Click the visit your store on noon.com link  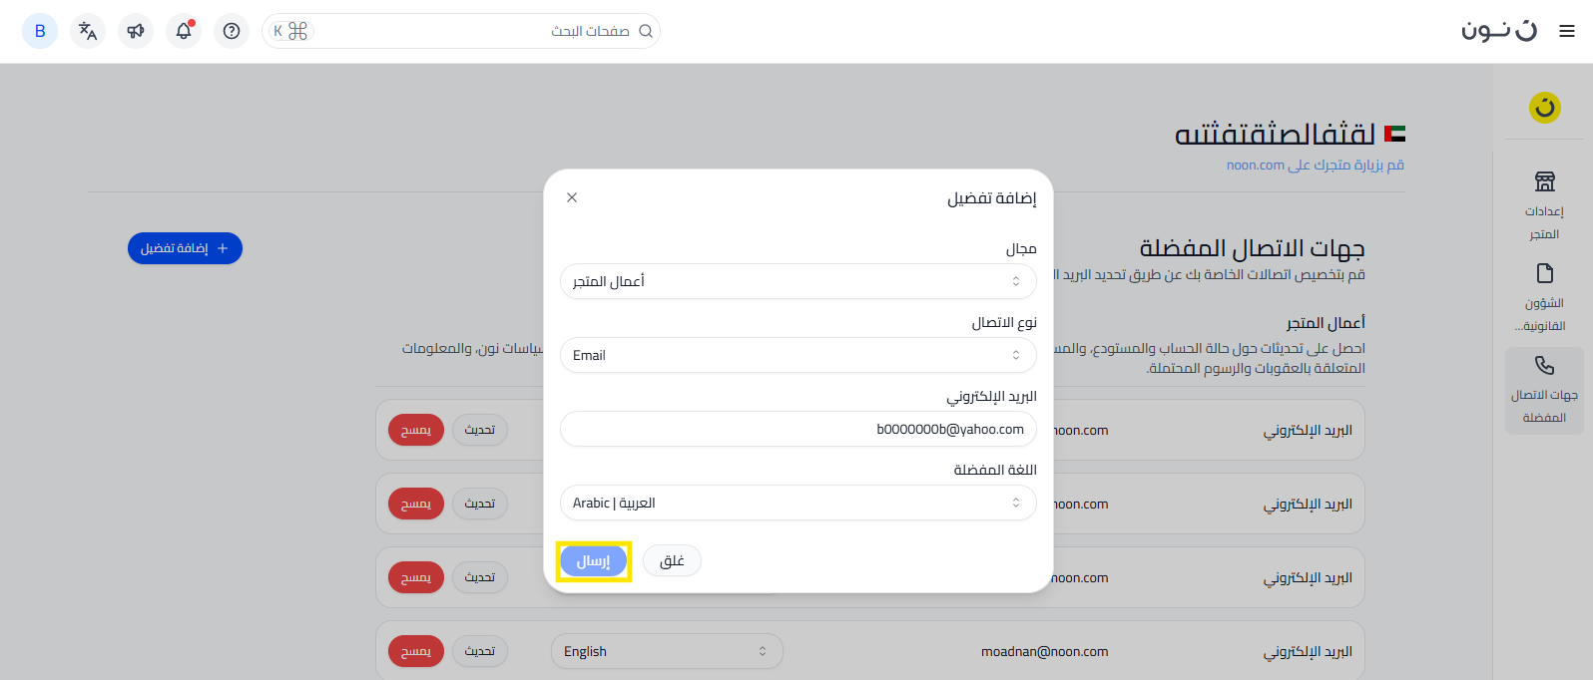tap(1316, 165)
